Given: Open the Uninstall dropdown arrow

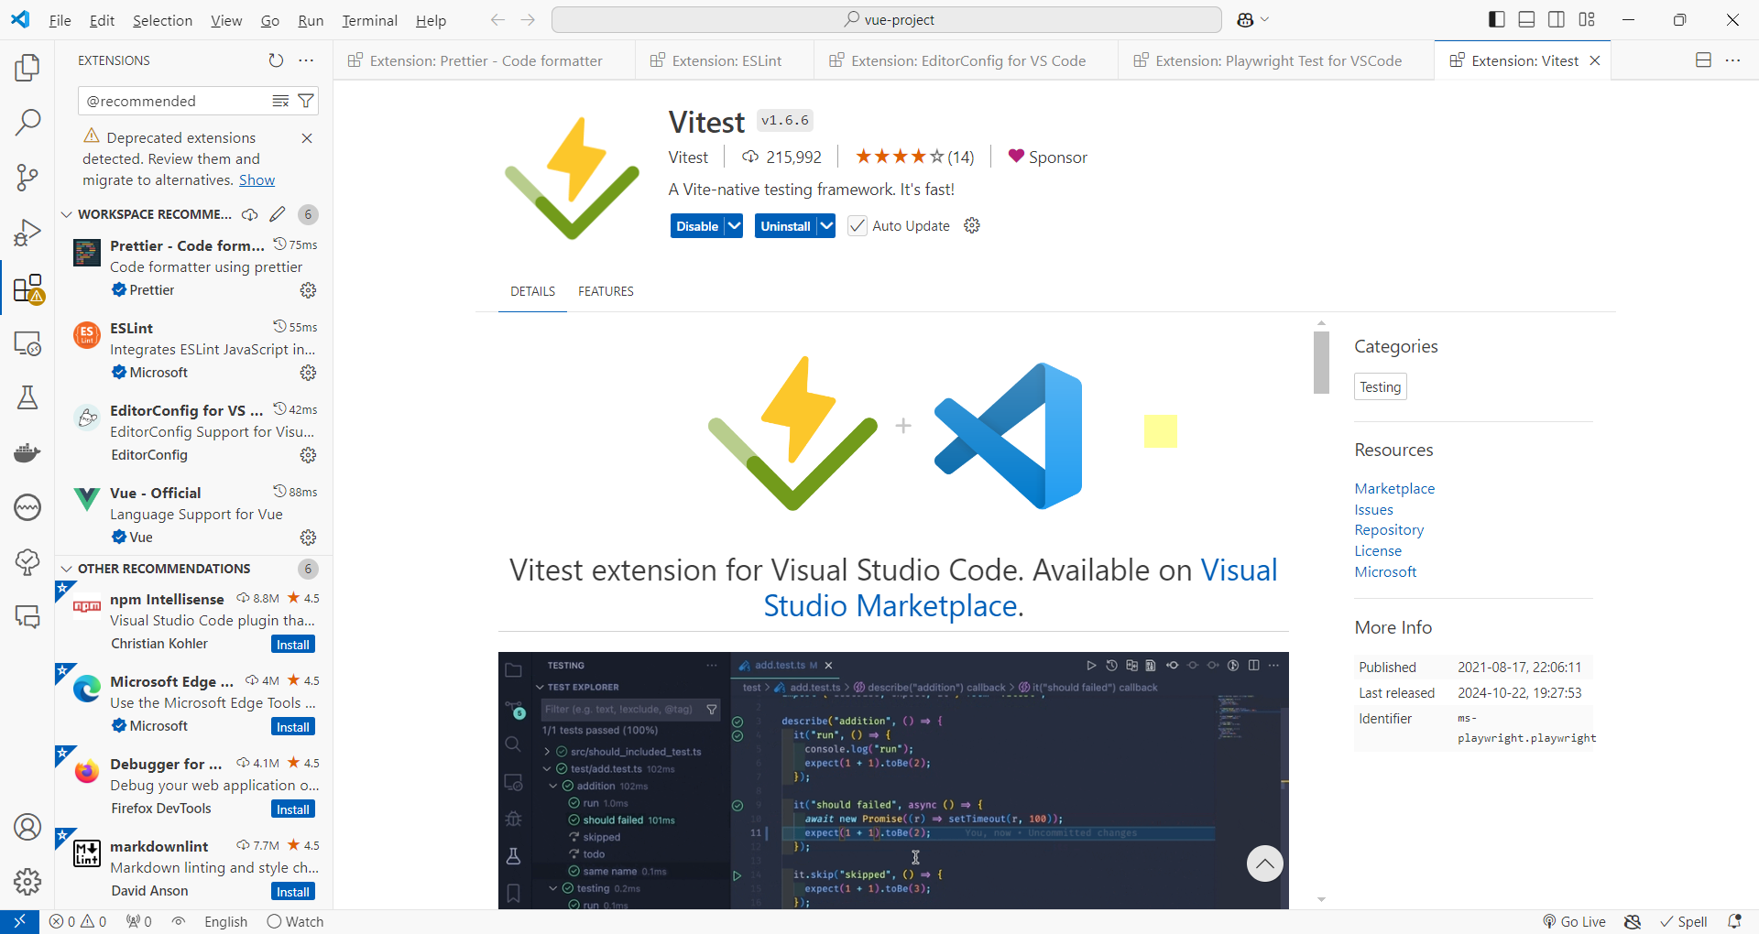Looking at the screenshot, I should click(826, 226).
